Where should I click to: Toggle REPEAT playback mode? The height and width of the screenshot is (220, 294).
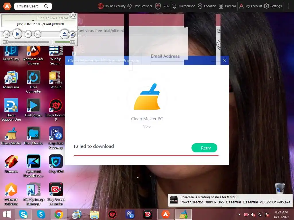[x=63, y=18]
